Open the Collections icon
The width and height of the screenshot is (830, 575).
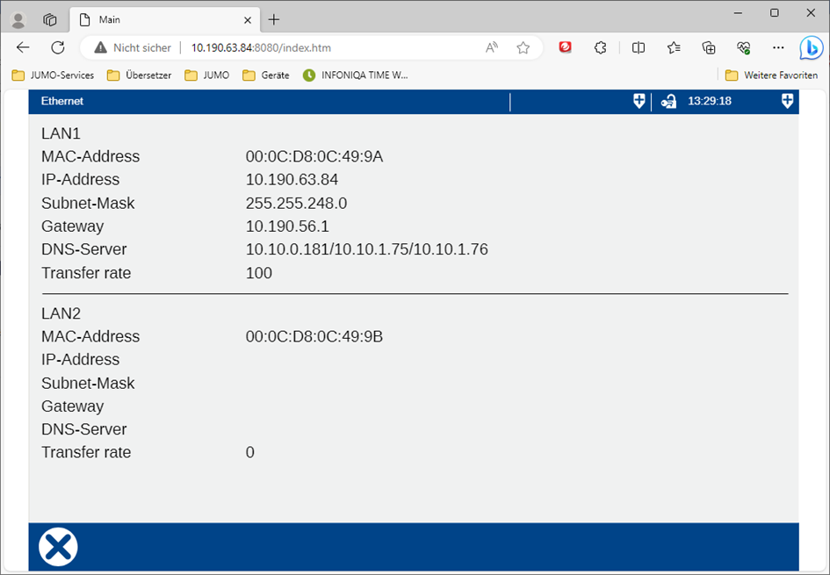point(709,47)
